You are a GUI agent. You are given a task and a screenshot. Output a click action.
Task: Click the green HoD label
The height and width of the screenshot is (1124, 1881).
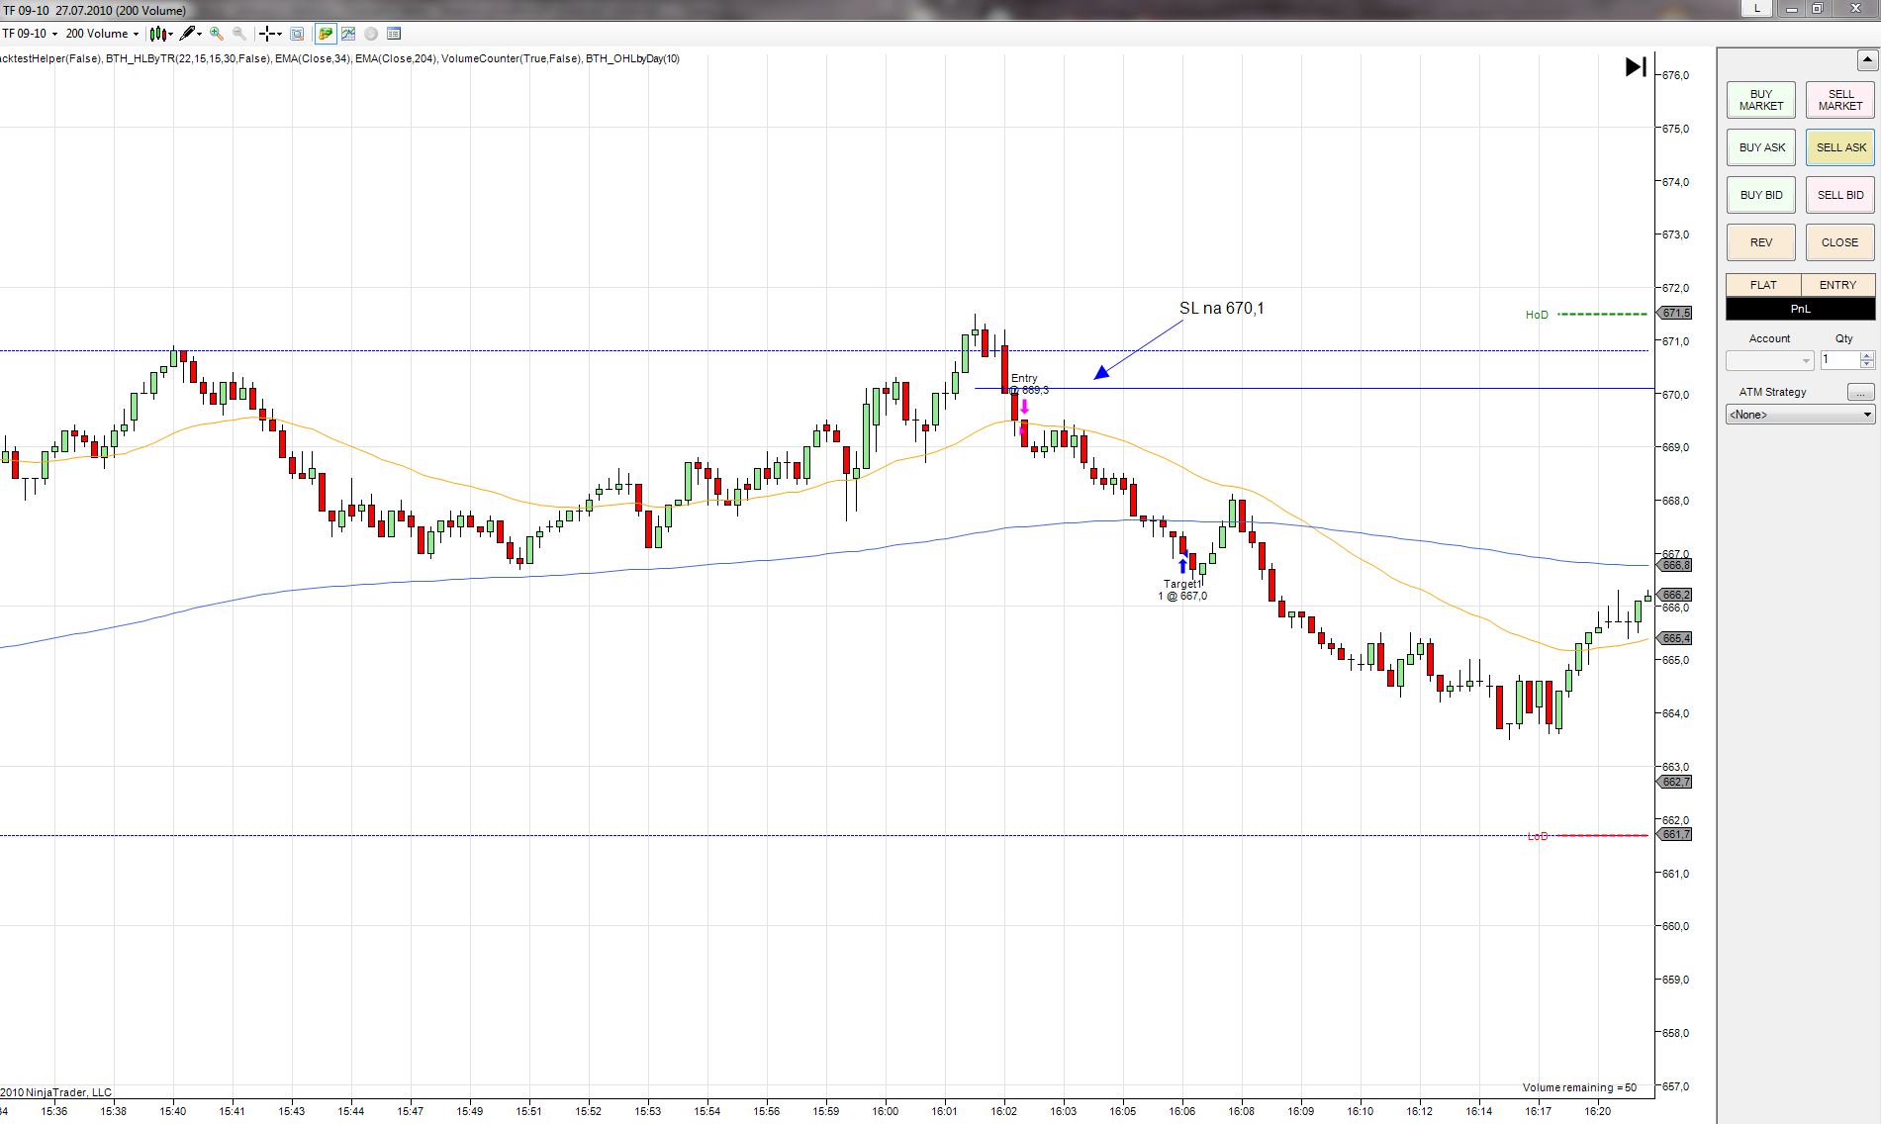click(x=1537, y=315)
